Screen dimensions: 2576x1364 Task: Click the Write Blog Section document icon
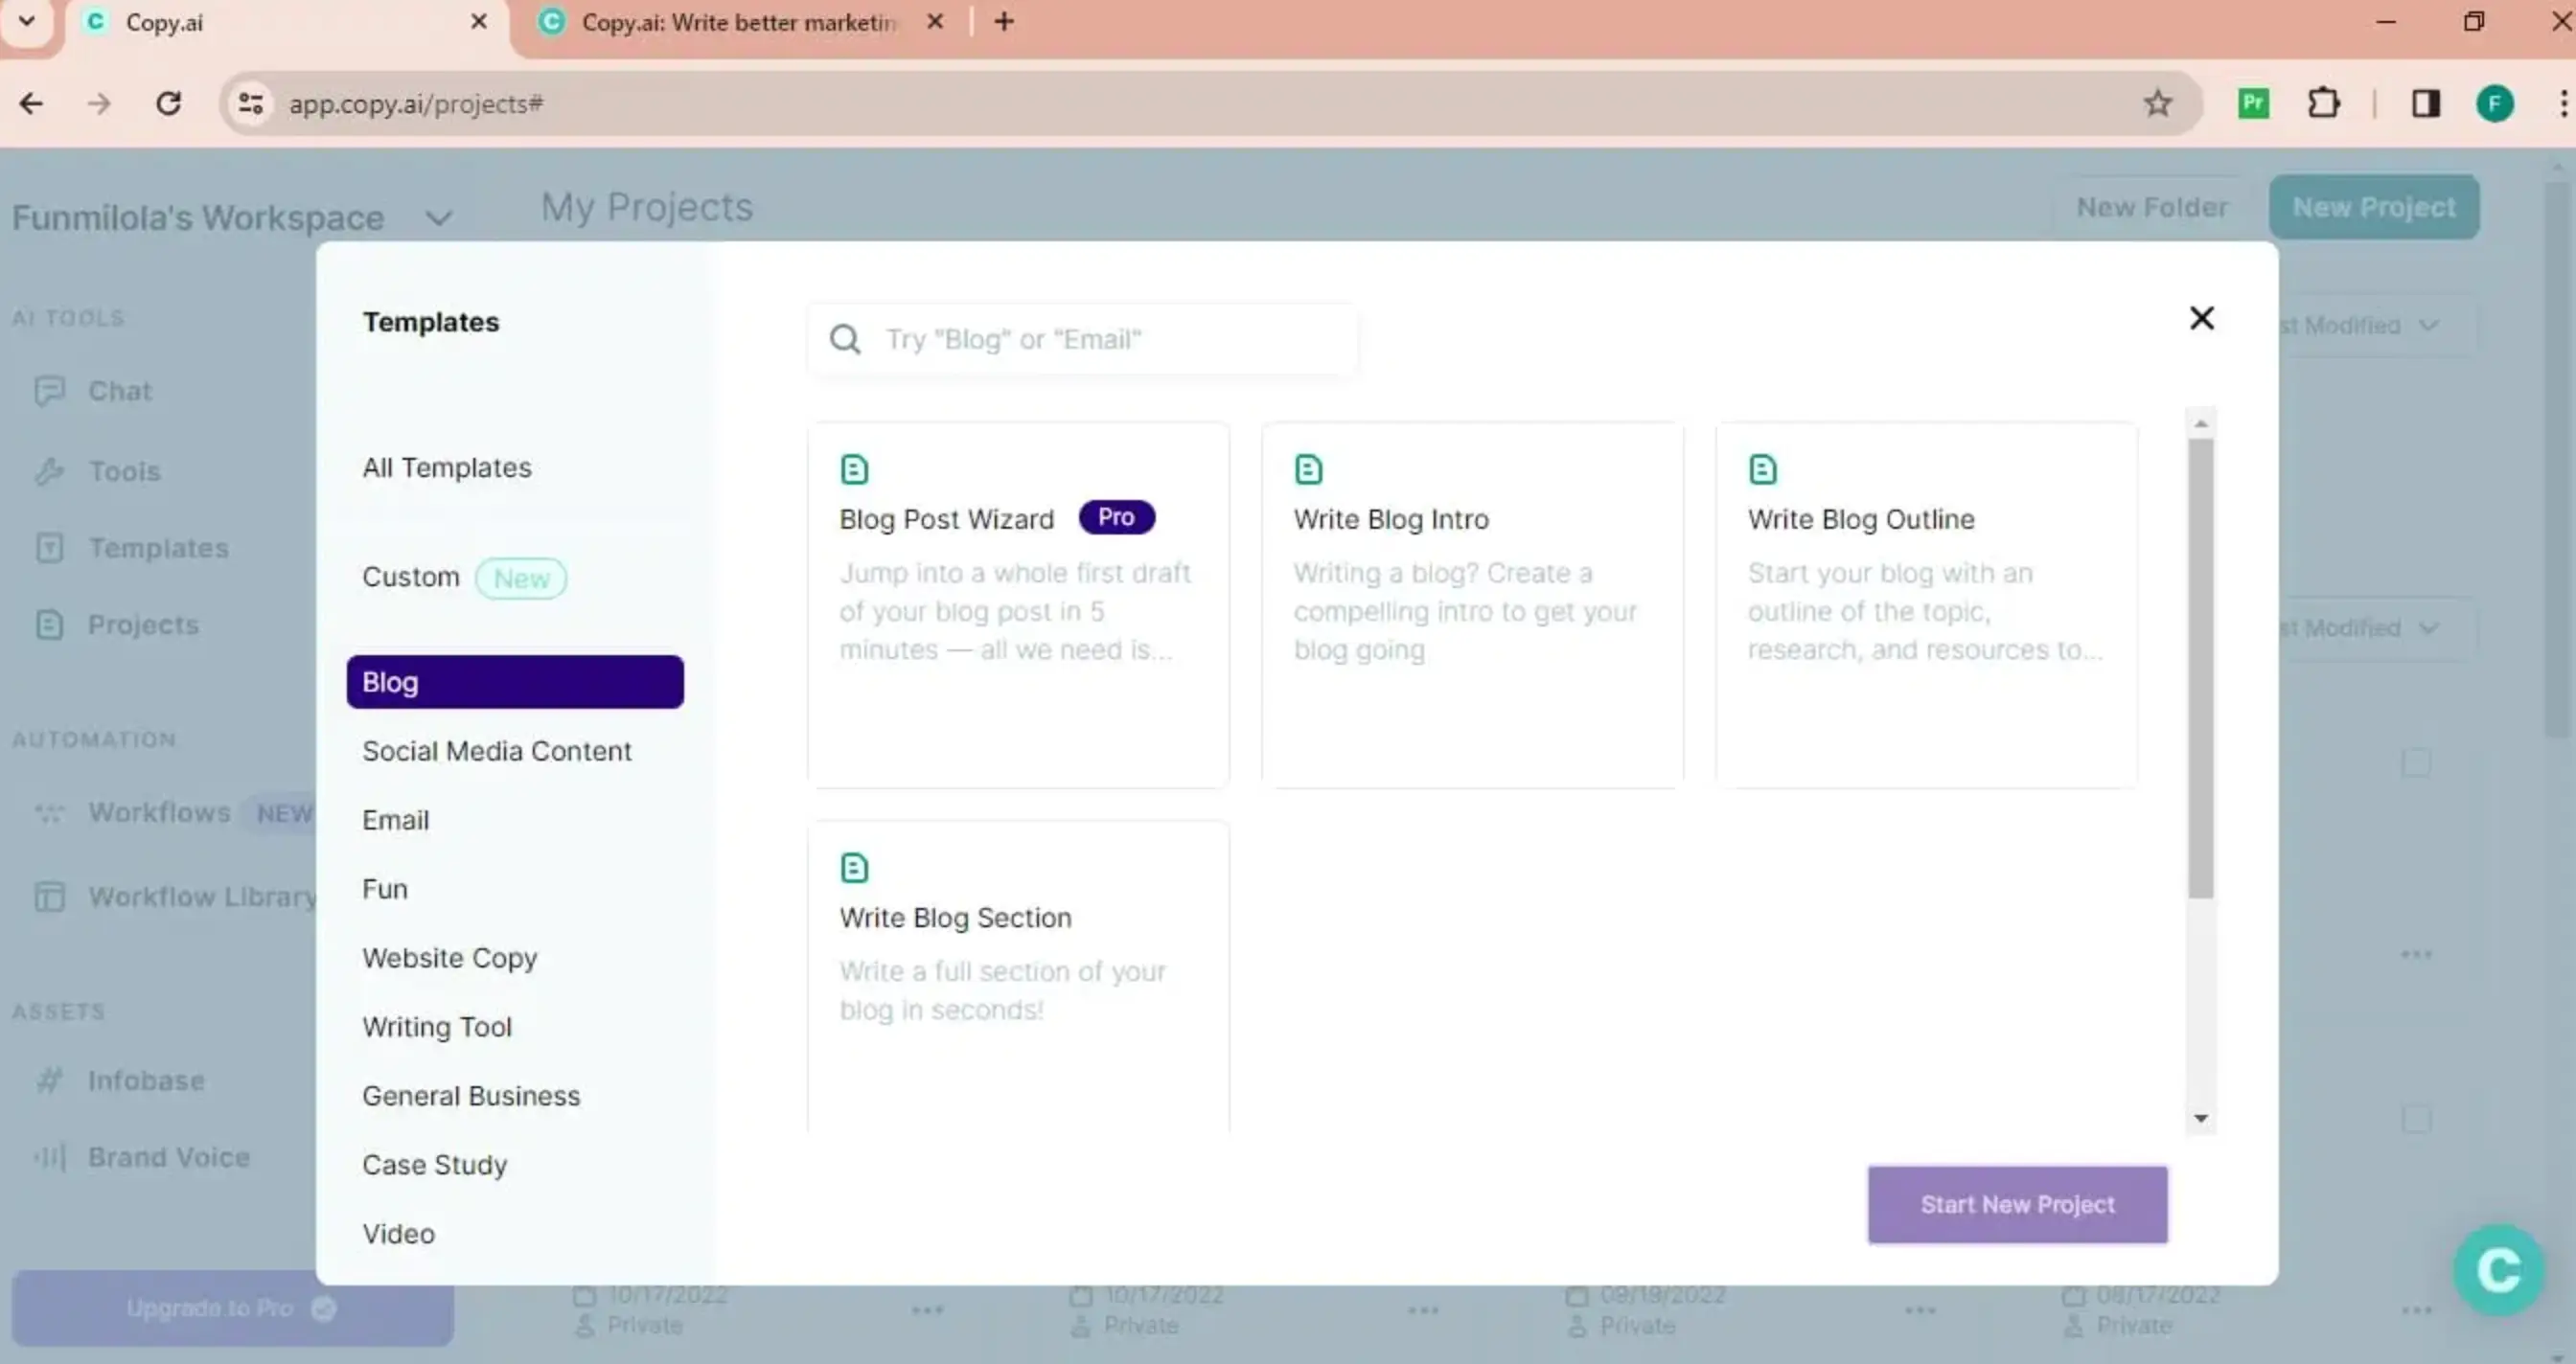click(x=854, y=868)
